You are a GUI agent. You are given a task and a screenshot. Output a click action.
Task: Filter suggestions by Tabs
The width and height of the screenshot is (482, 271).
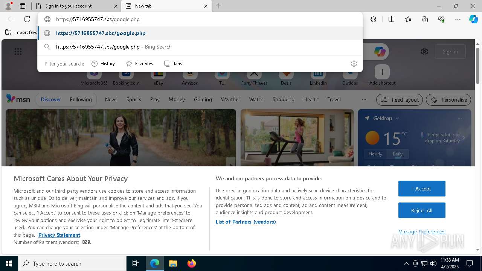pos(173,64)
